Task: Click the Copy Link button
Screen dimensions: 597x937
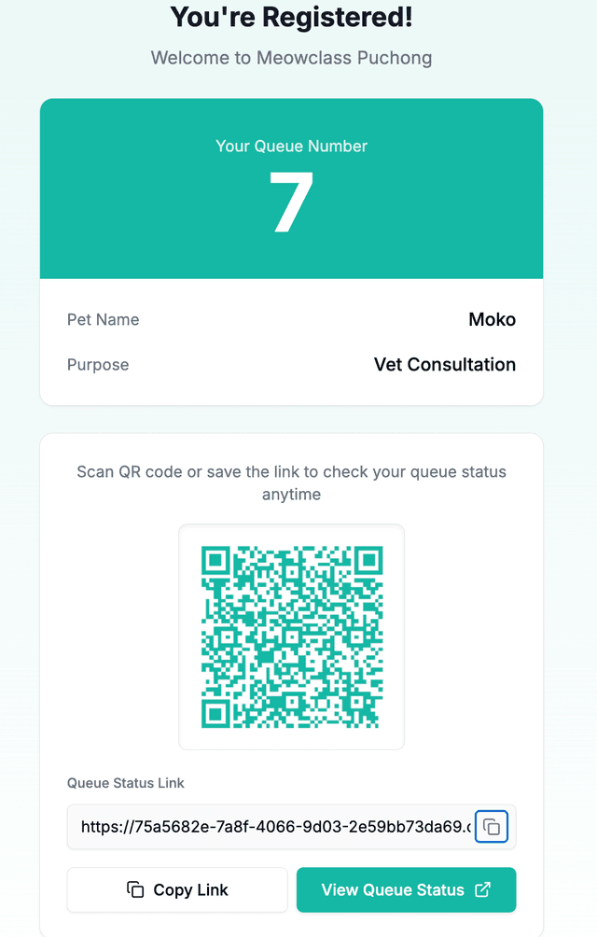Action: tap(176, 889)
